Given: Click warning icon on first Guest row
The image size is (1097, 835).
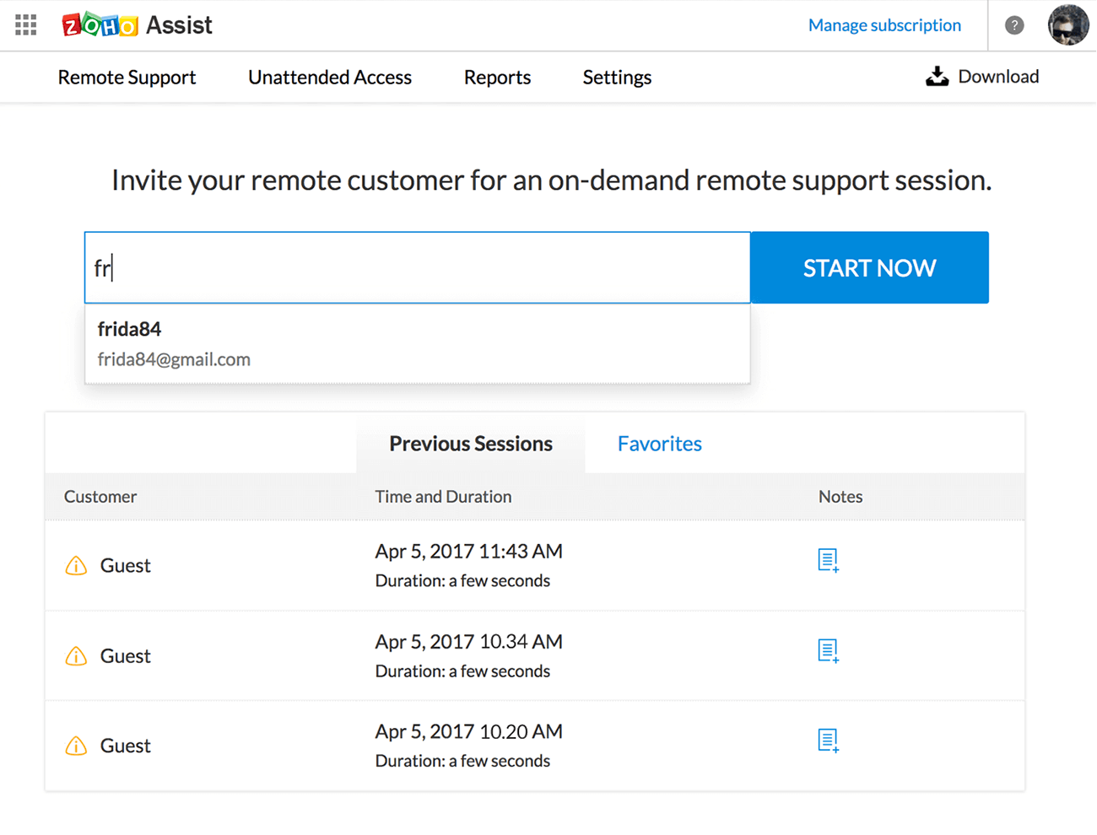Looking at the screenshot, I should tap(76, 566).
